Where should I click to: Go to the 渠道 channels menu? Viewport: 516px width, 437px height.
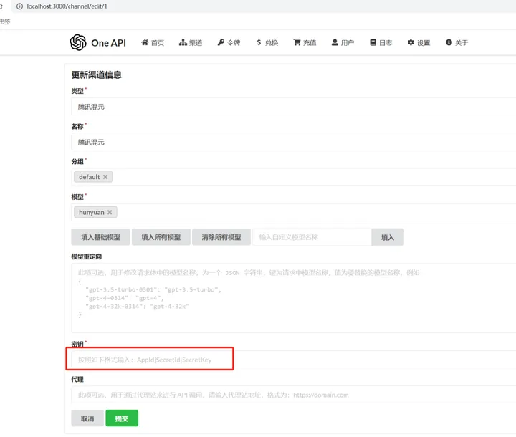191,42
